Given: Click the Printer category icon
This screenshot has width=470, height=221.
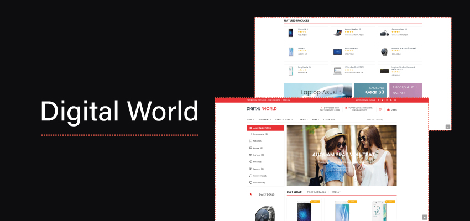Looking at the screenshot, I should coord(250,162).
